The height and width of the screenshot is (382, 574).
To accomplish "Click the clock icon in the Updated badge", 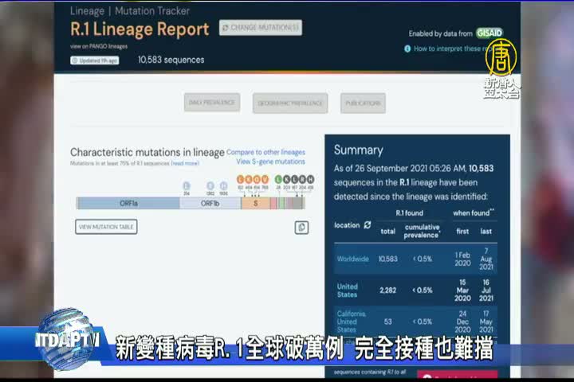I will pyautogui.click(x=76, y=60).
